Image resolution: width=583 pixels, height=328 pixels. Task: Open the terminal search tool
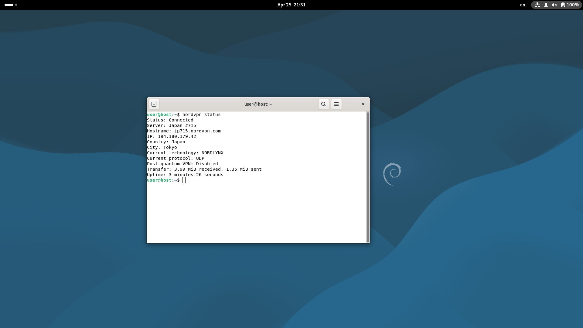click(x=324, y=104)
